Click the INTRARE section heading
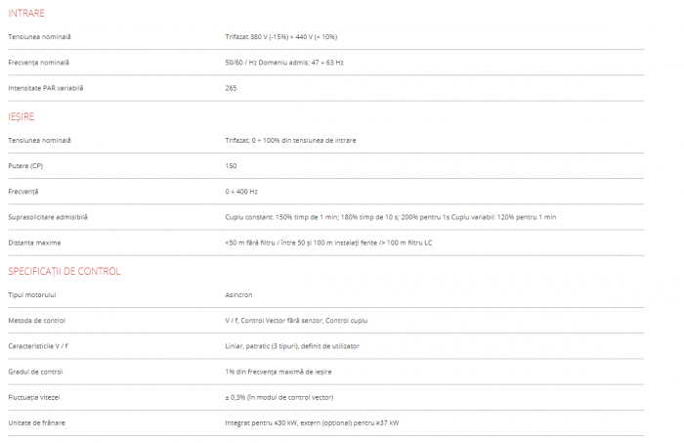 (x=26, y=13)
